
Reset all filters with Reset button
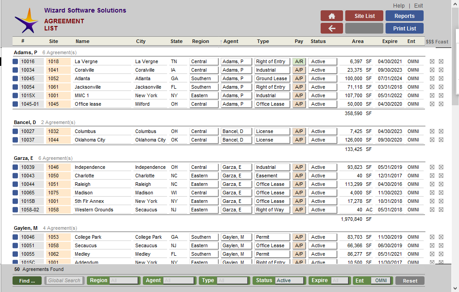tap(410, 280)
